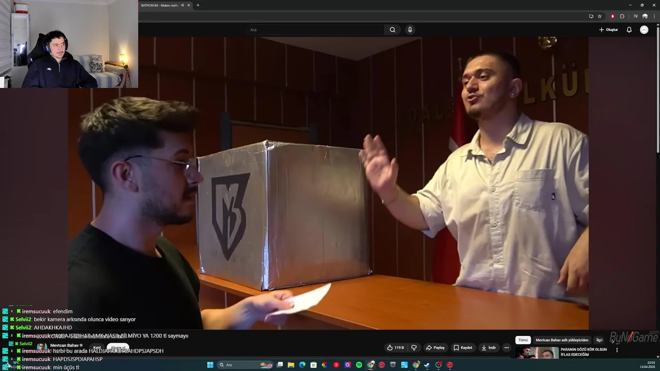Image resolution: width=660 pixels, height=371 pixels.
Task: Save video with the Kaydet button
Action: 463,348
